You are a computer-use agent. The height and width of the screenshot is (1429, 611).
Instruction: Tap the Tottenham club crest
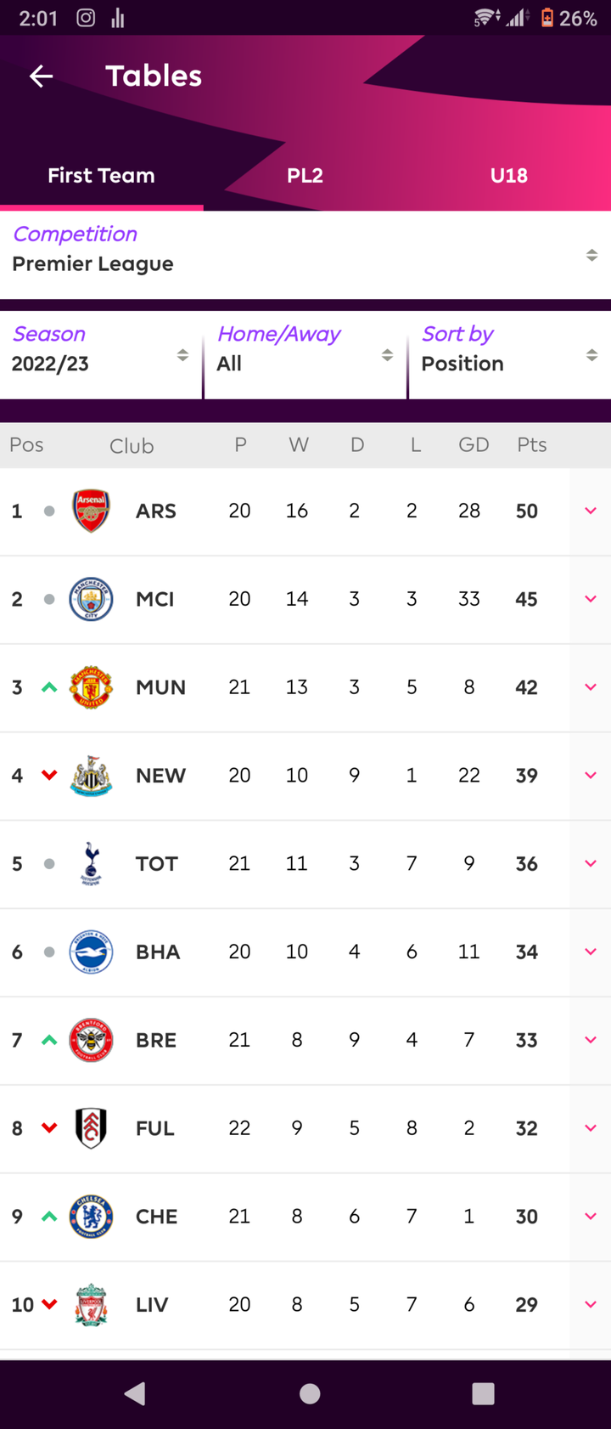coord(91,863)
